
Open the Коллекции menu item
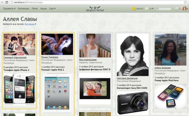point(24,9)
